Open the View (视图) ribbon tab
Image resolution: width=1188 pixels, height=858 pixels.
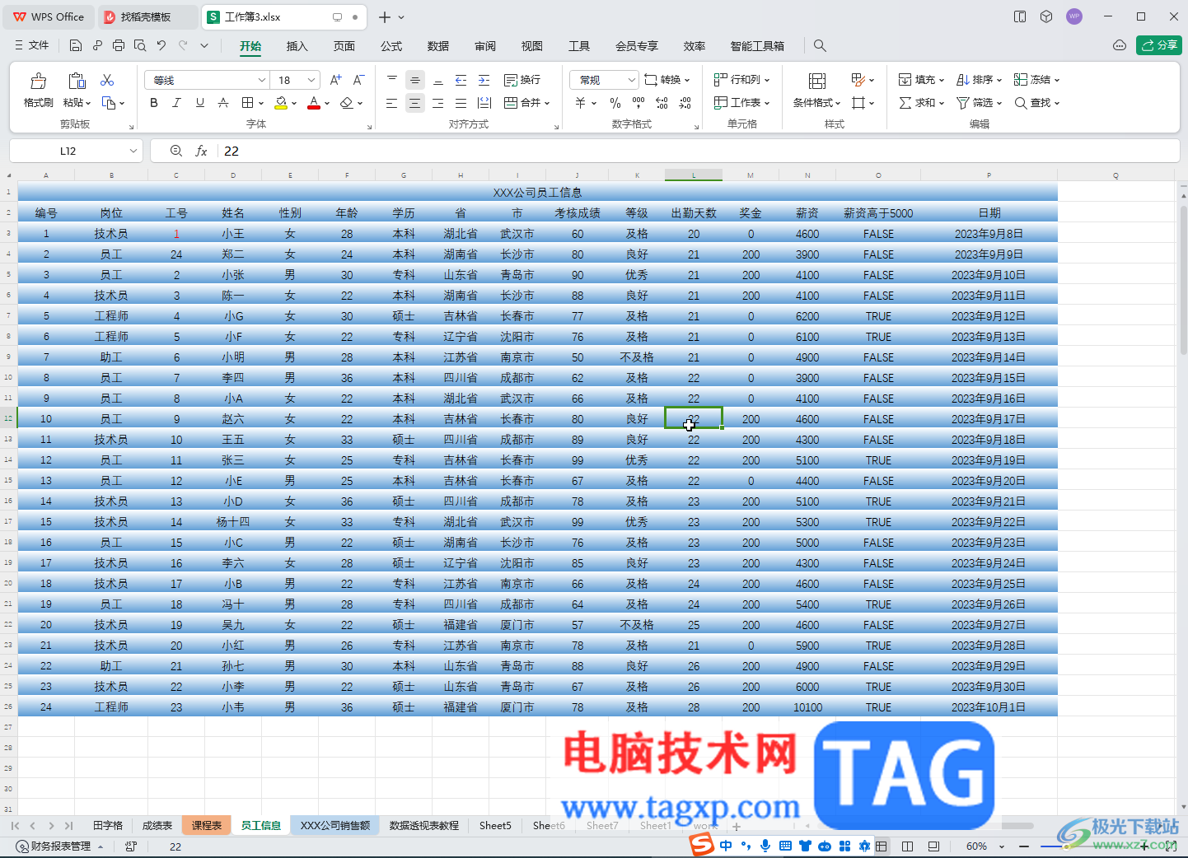tap(532, 46)
